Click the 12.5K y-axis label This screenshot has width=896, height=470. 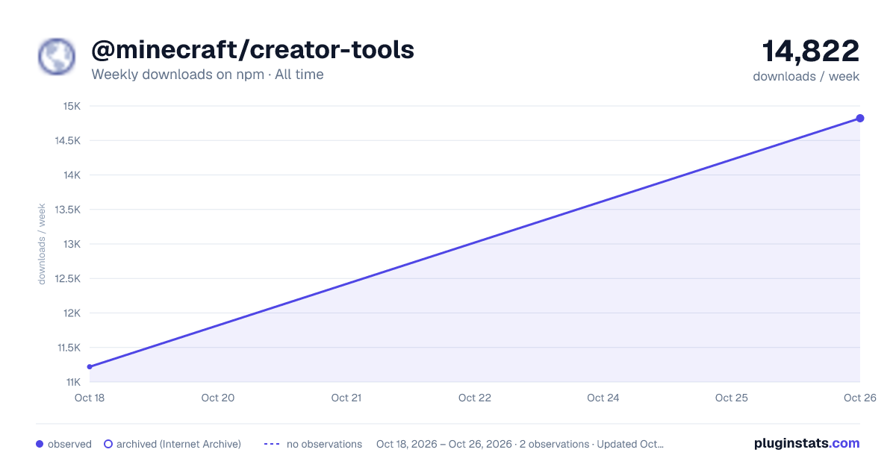pos(68,278)
